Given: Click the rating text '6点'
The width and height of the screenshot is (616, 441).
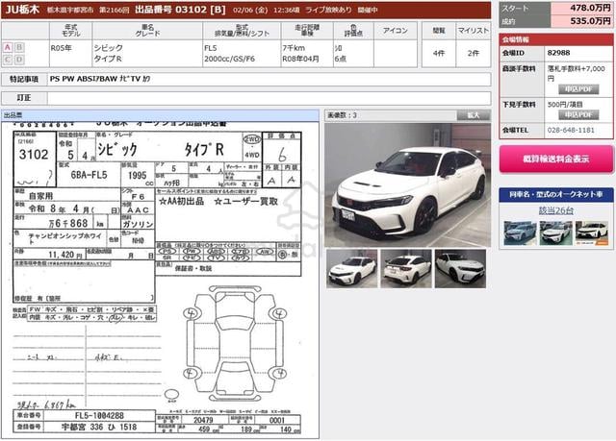Looking at the screenshot, I should (x=340, y=59).
